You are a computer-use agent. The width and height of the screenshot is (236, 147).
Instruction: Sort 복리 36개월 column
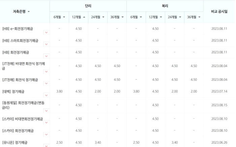point(194,17)
